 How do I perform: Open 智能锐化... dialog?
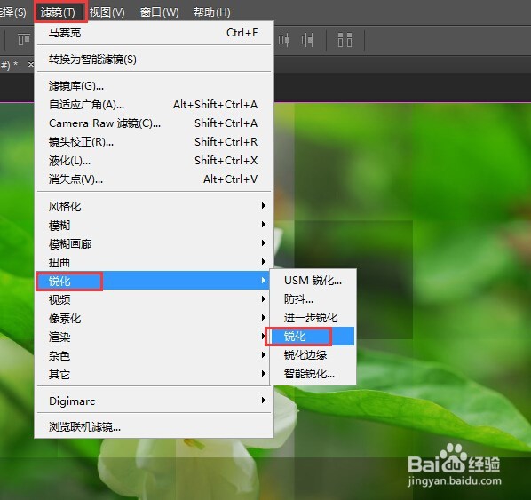tap(313, 374)
